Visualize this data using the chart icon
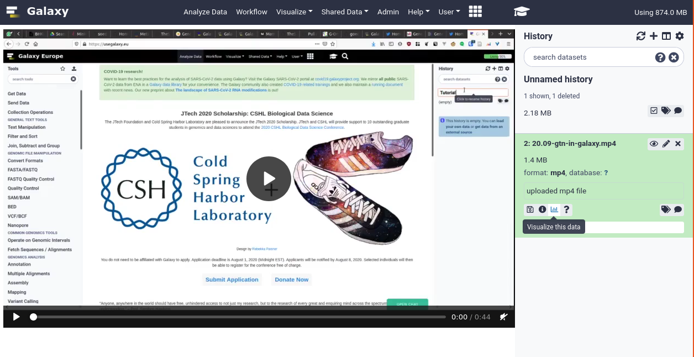 click(x=554, y=209)
